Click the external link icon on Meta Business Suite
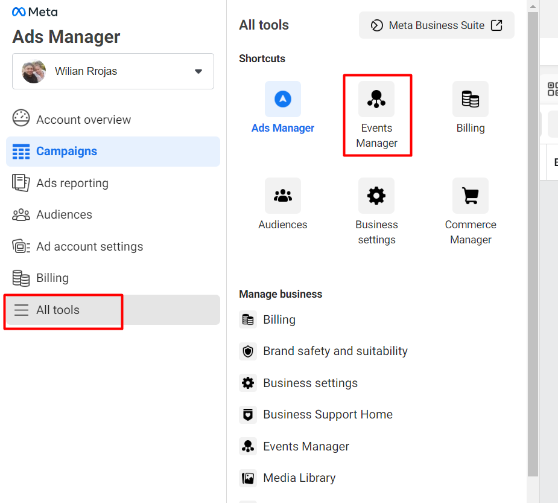The image size is (558, 503). [496, 25]
